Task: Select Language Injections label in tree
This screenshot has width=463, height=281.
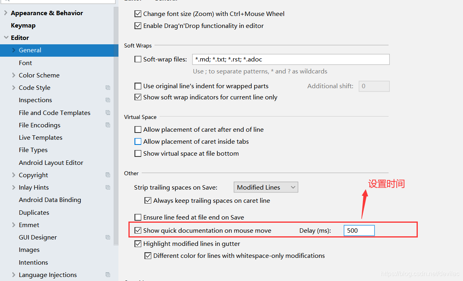Action: [x=48, y=275]
